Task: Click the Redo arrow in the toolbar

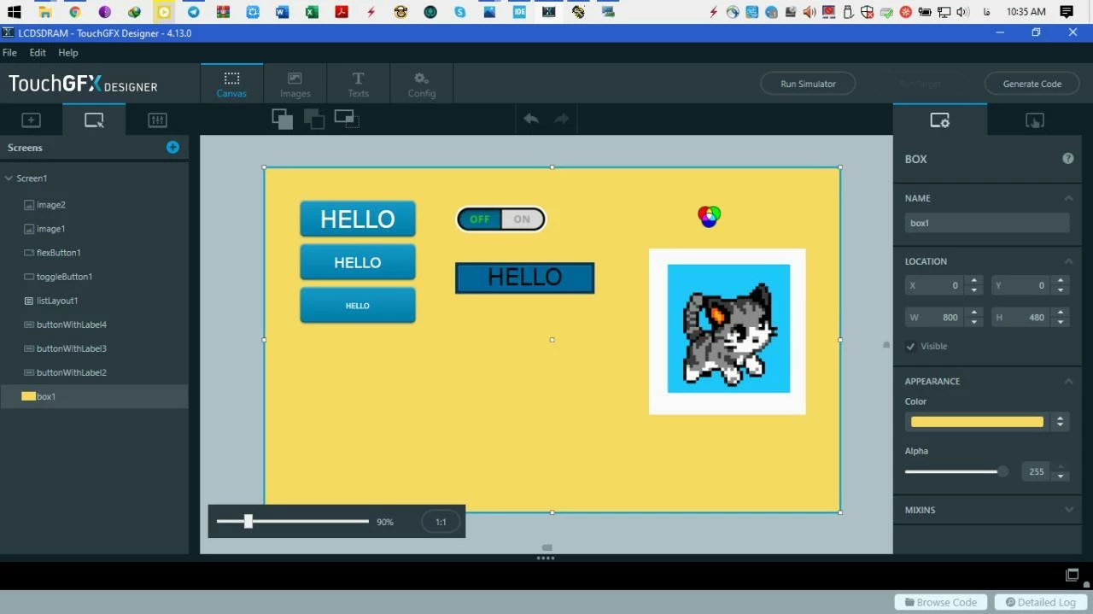Action: tap(562, 119)
